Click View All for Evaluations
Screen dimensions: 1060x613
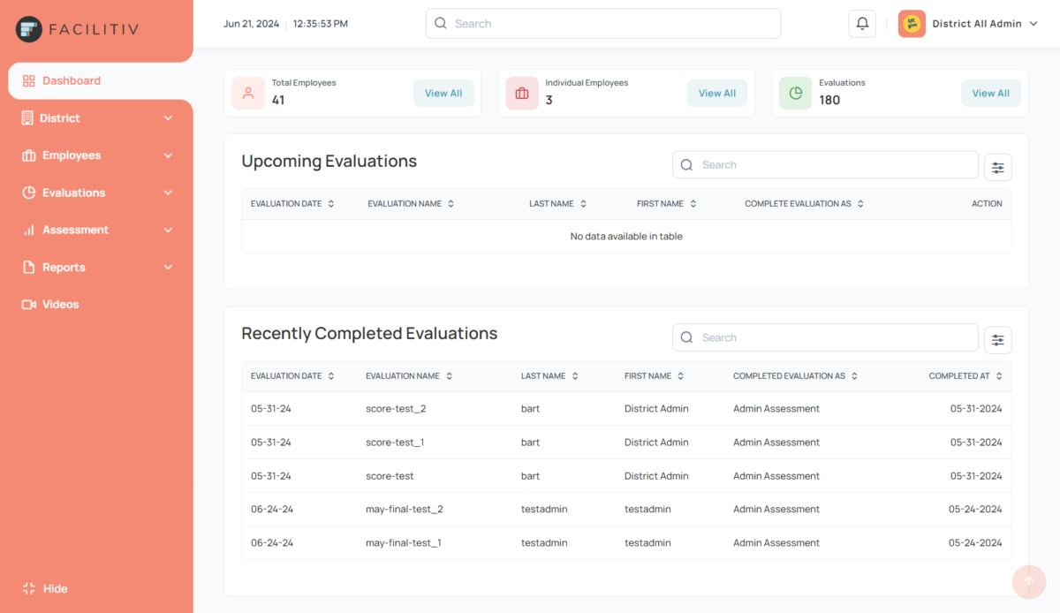[990, 94]
